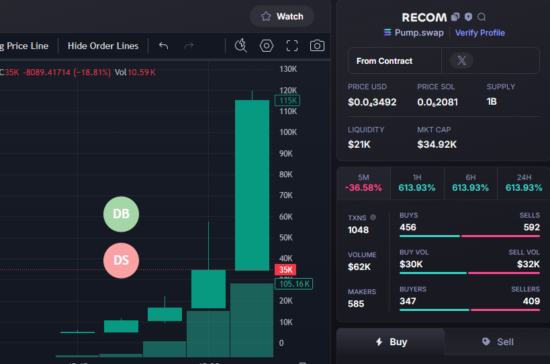Click the $62K volume value
The height and width of the screenshot is (364, 550).
(x=359, y=267)
